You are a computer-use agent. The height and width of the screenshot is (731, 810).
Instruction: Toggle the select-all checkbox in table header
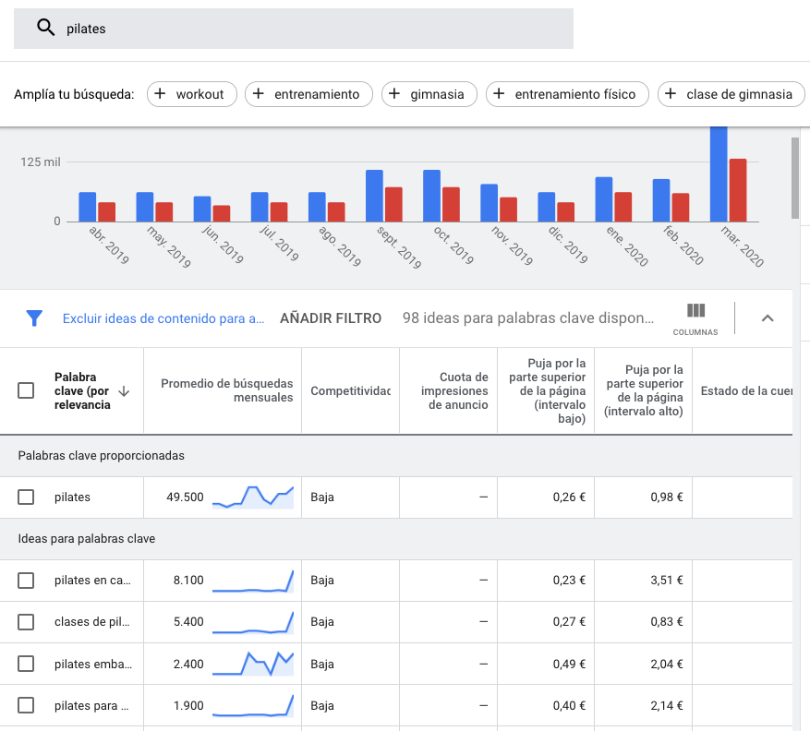25,389
